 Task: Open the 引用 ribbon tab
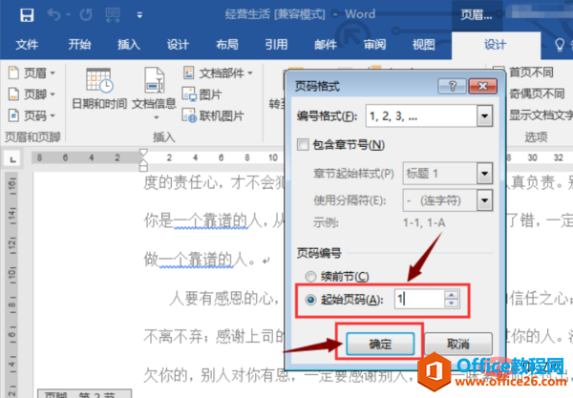(x=276, y=45)
